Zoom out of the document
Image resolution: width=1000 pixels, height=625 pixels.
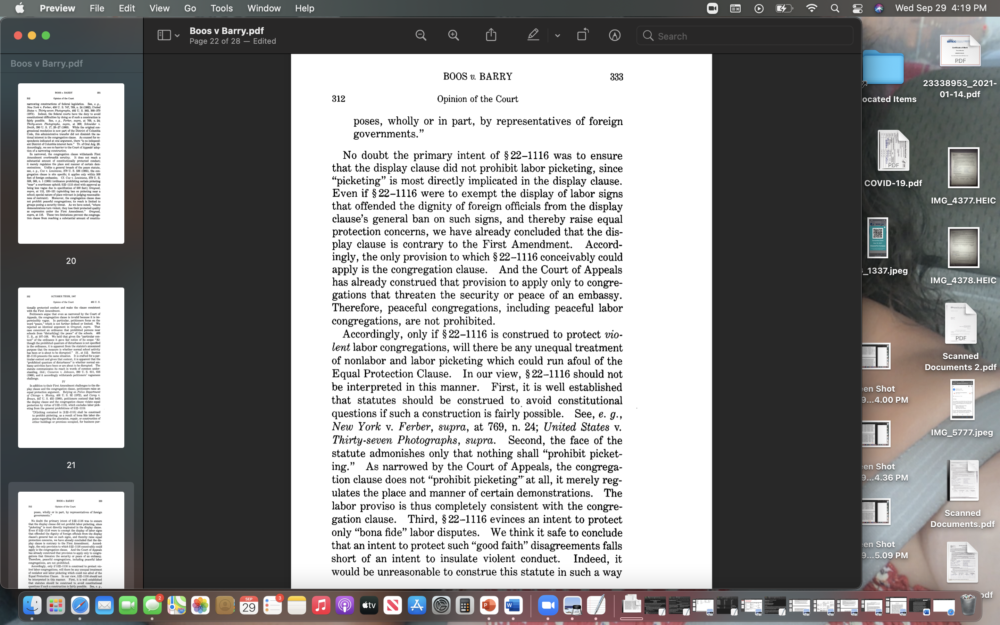(421, 35)
